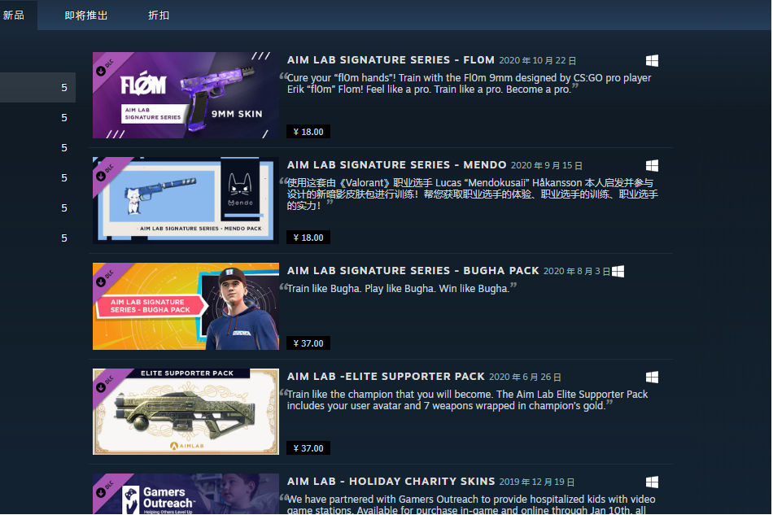Screen dimensions: 773x515
Task: Click the Windows icon in the Elite Supporter row
Action: 653,378
